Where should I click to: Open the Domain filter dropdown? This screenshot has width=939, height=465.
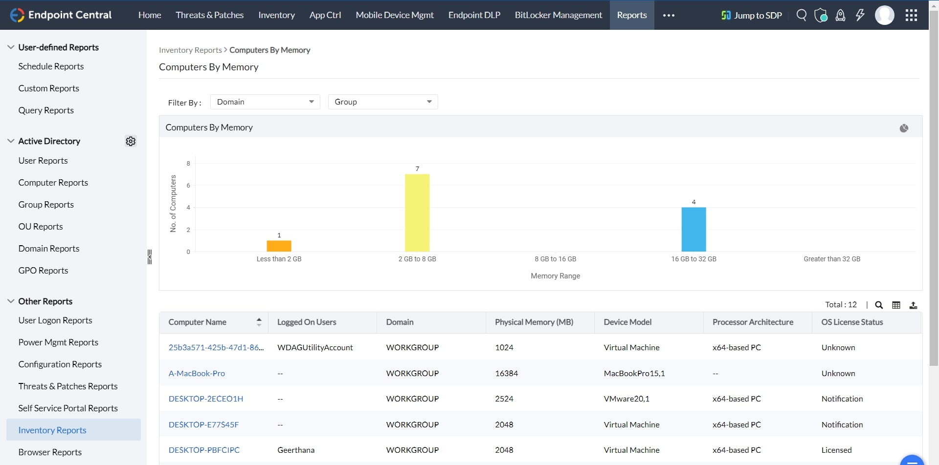tap(265, 102)
